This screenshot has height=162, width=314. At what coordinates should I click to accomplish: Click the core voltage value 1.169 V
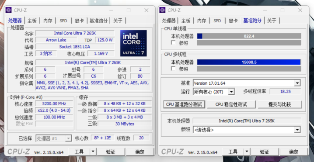(101, 53)
